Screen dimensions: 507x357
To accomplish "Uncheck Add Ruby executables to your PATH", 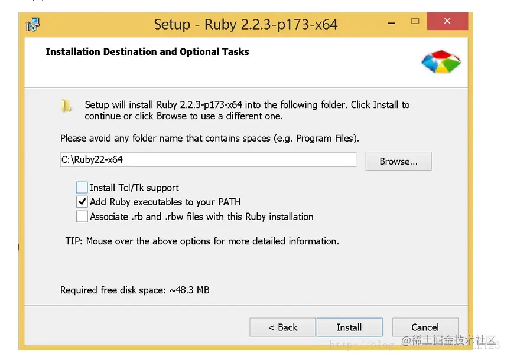I will 82,202.
